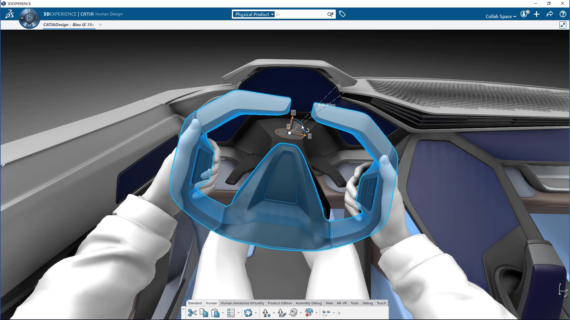570x320 pixels.
Task: Open the Update/refresh tool
Action: tap(249, 313)
